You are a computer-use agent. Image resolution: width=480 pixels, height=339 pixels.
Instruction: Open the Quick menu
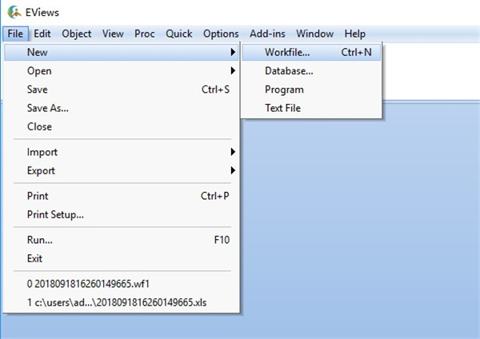(x=179, y=34)
